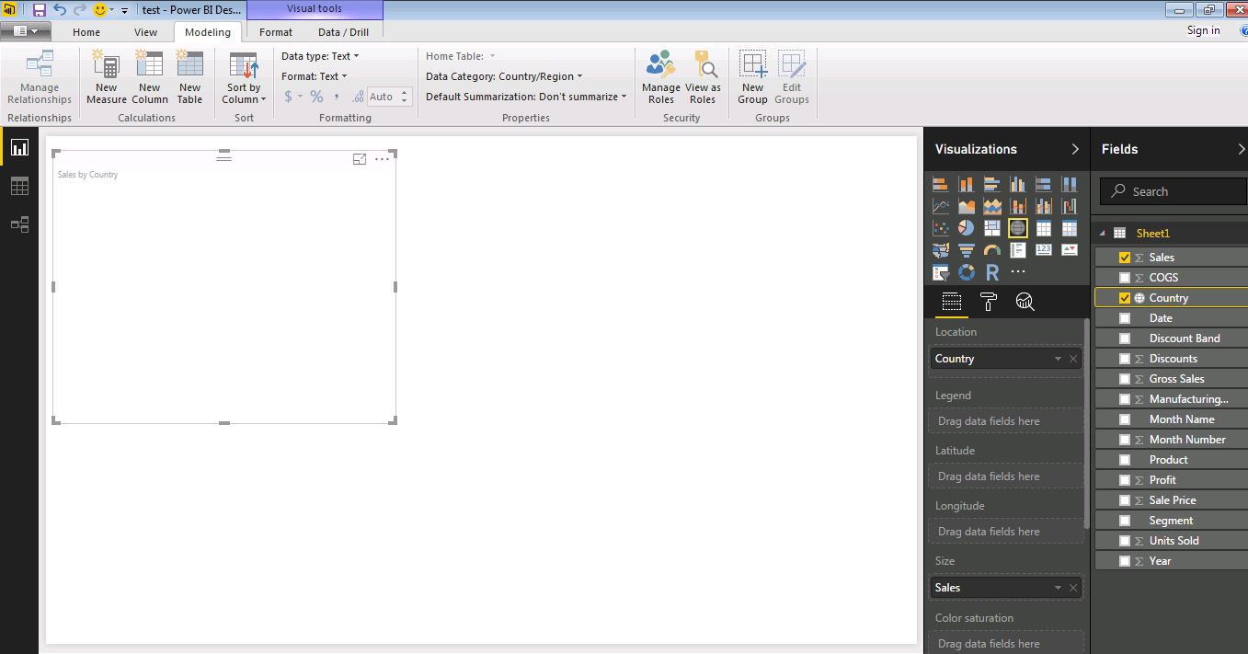Open the Data / Drill ribbon tab
The width and height of the screenshot is (1248, 654).
pyautogui.click(x=343, y=32)
